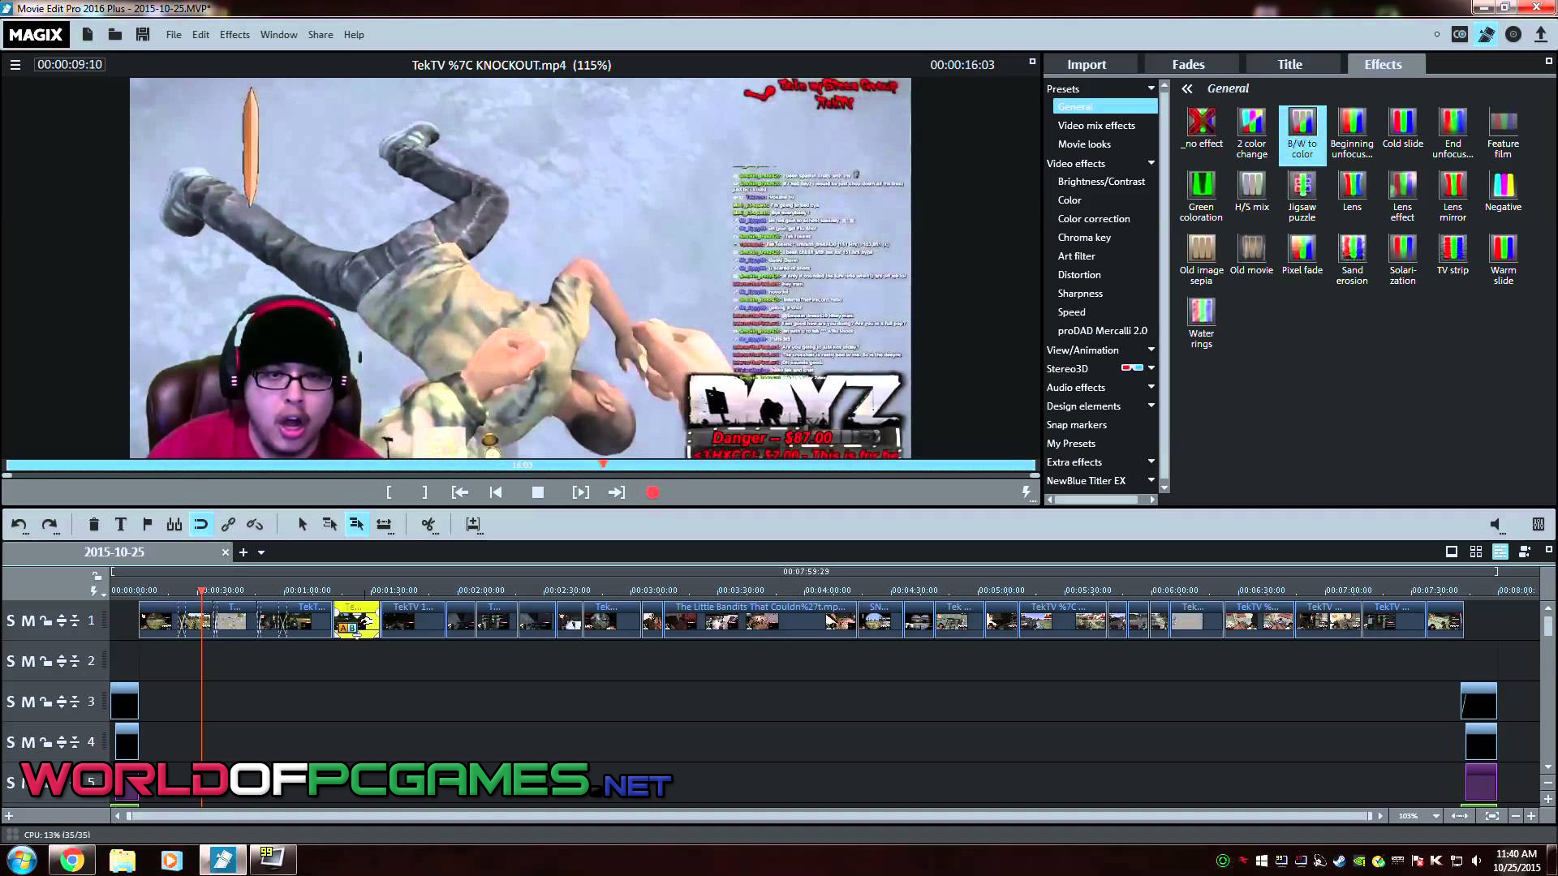
Task: Click the scissors split tool icon
Action: tap(428, 525)
